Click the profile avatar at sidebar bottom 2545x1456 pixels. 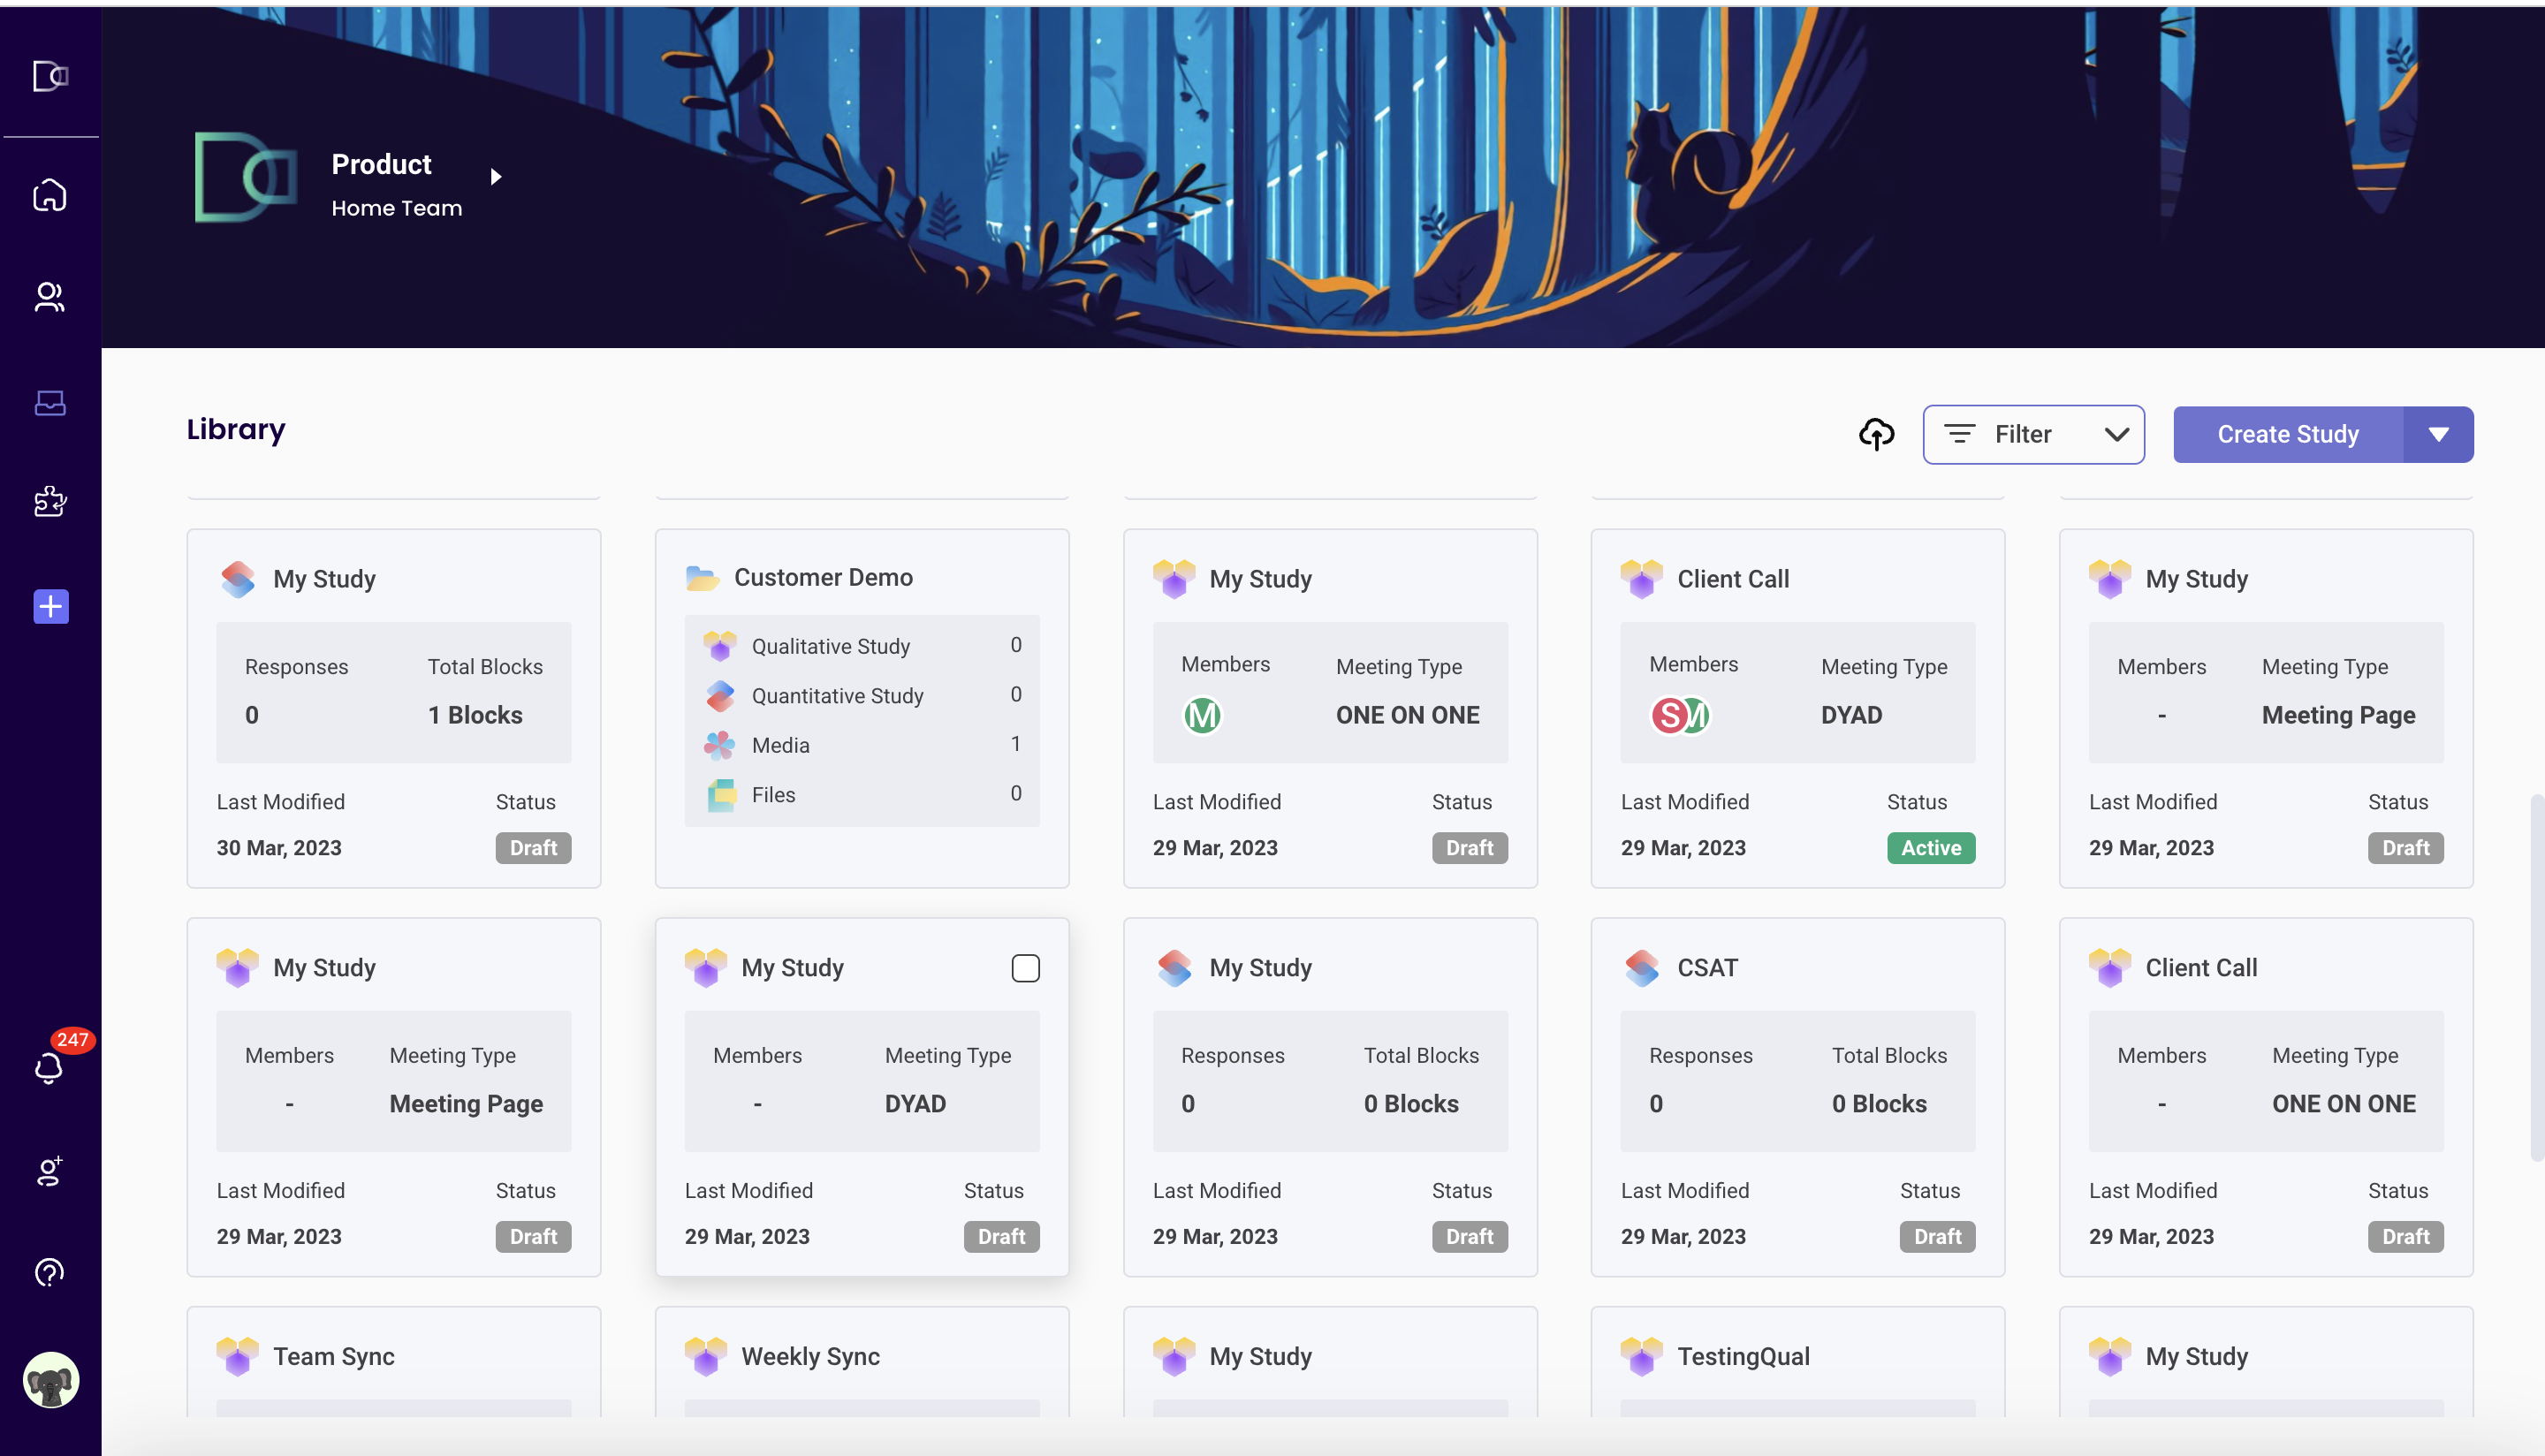tap(49, 1380)
